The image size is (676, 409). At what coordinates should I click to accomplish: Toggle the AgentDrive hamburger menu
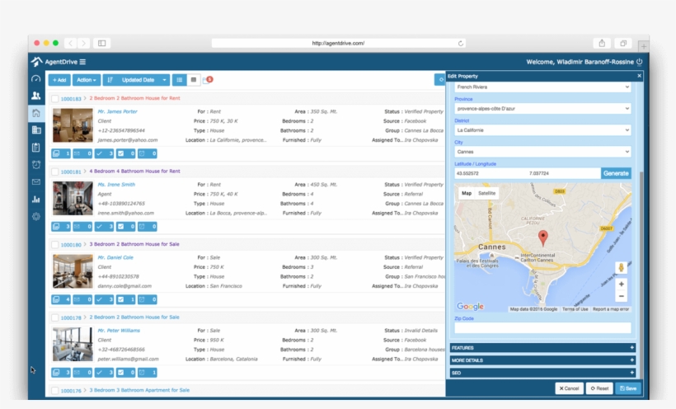coord(82,62)
